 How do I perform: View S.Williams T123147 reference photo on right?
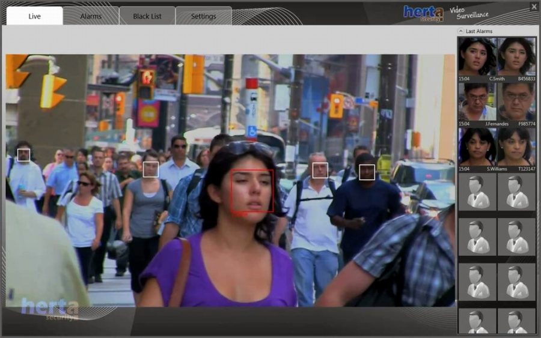tap(516, 146)
